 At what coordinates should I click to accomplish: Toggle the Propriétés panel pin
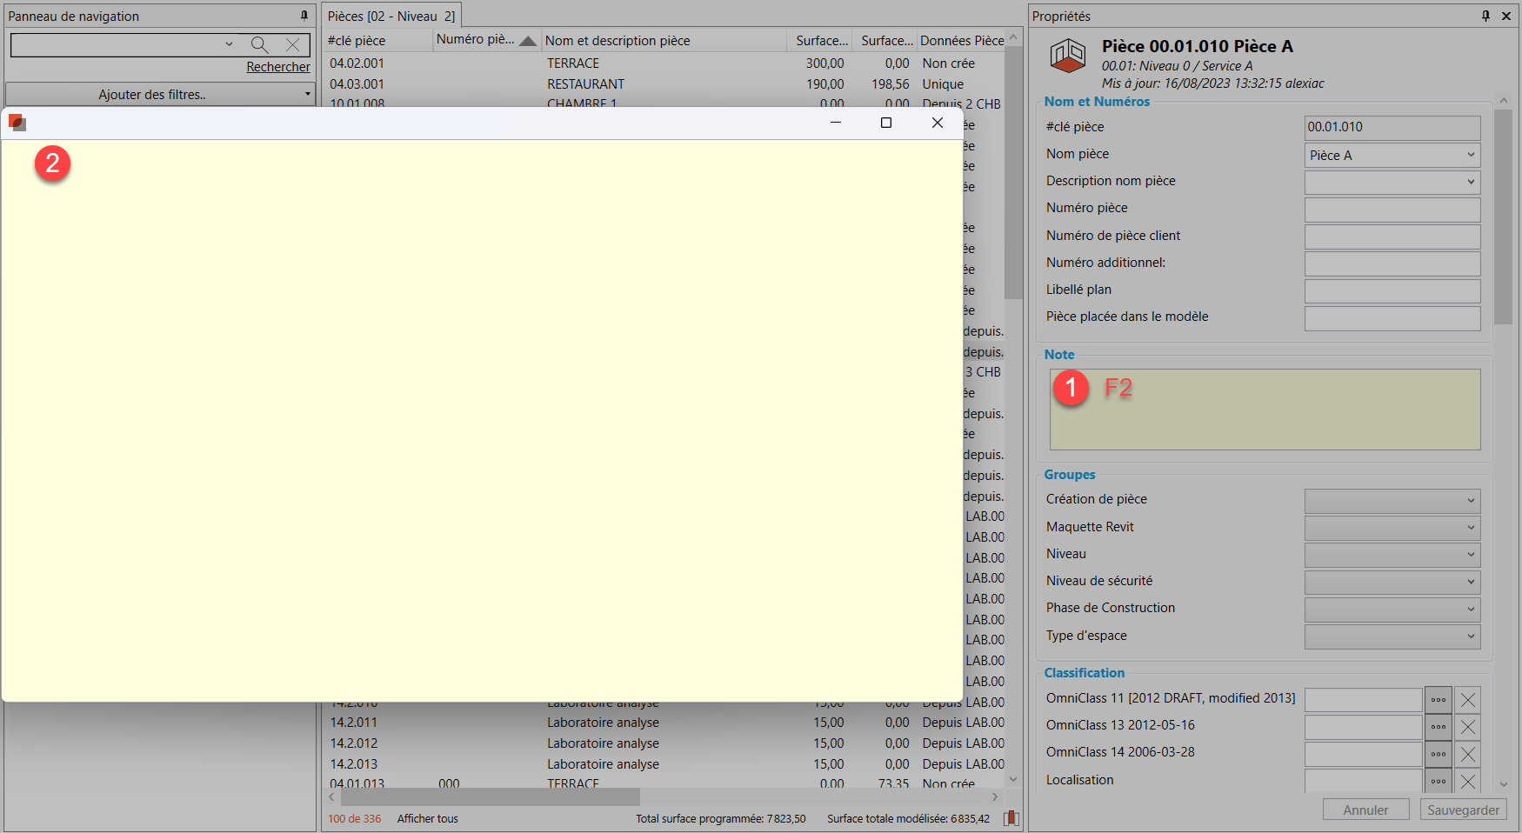point(1485,16)
